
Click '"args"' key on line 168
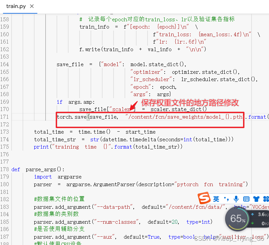(x=139, y=94)
